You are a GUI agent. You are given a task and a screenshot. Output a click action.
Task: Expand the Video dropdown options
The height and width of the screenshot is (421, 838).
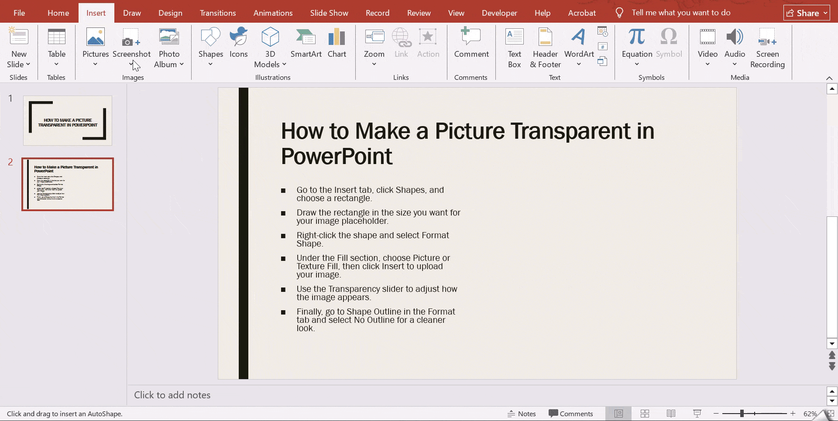pyautogui.click(x=707, y=65)
